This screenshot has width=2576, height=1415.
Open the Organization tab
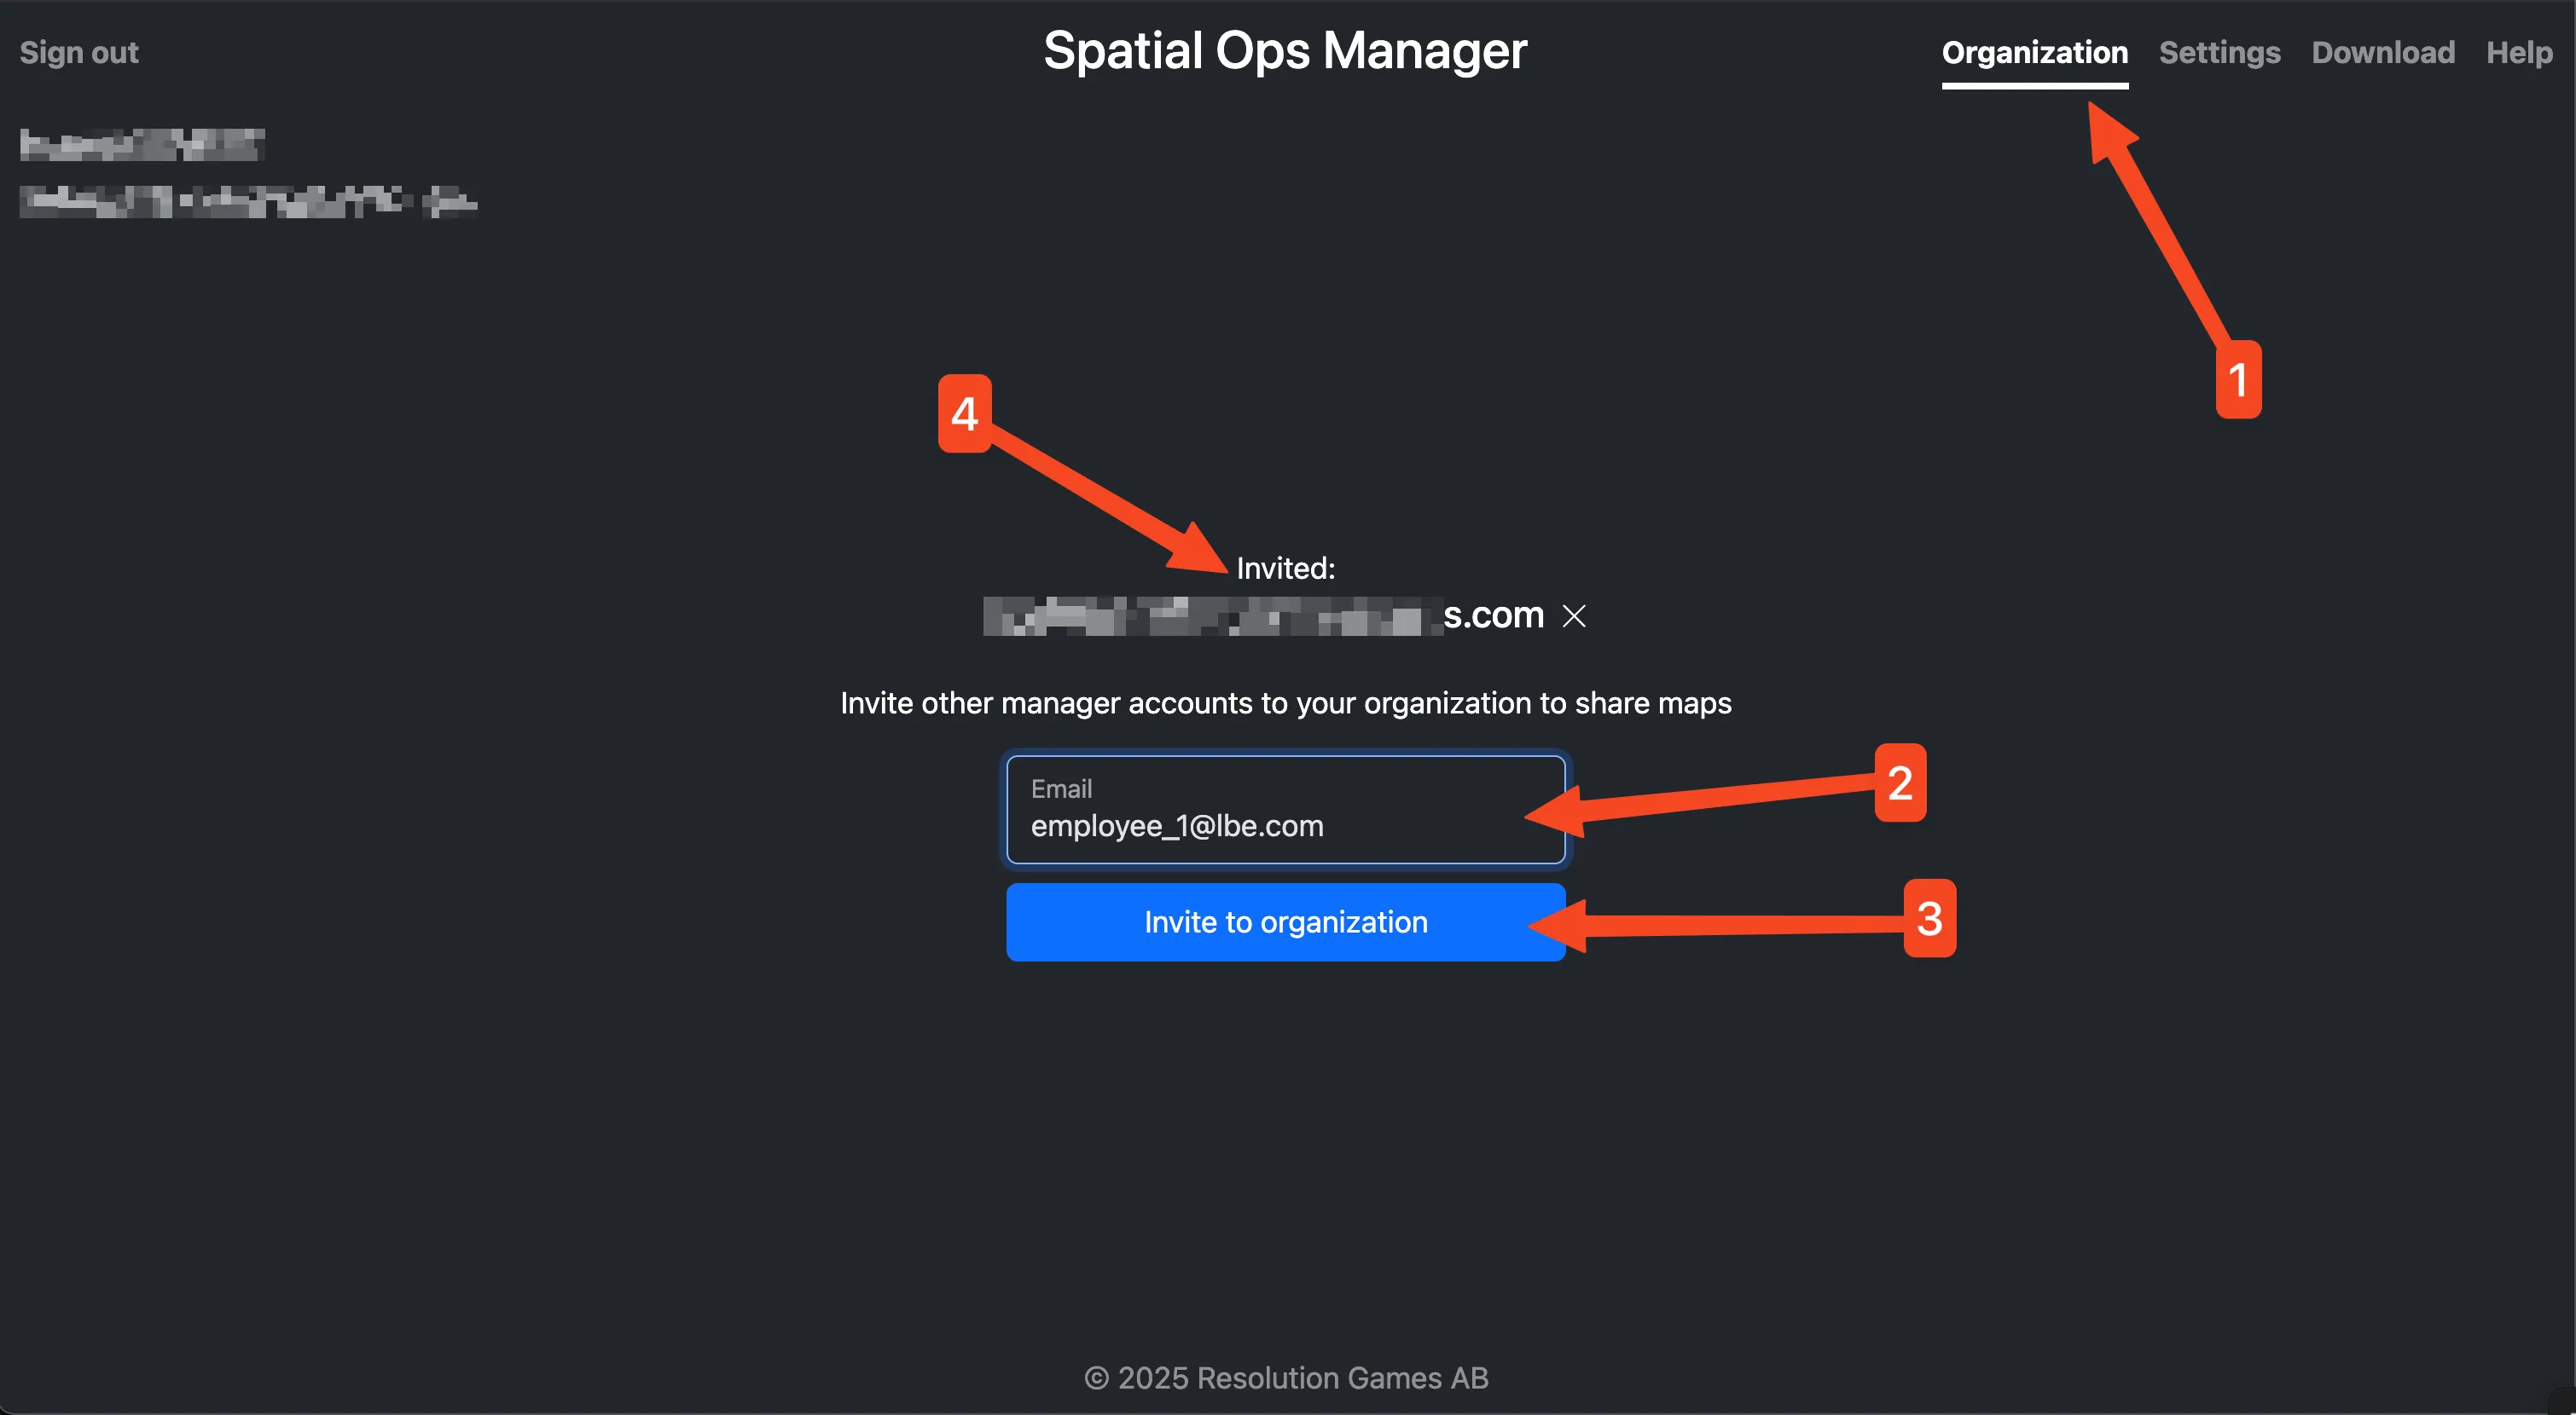point(2034,52)
